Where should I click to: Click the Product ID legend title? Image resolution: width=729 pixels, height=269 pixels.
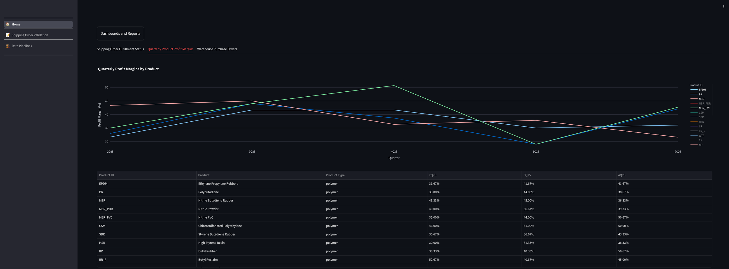(696, 85)
